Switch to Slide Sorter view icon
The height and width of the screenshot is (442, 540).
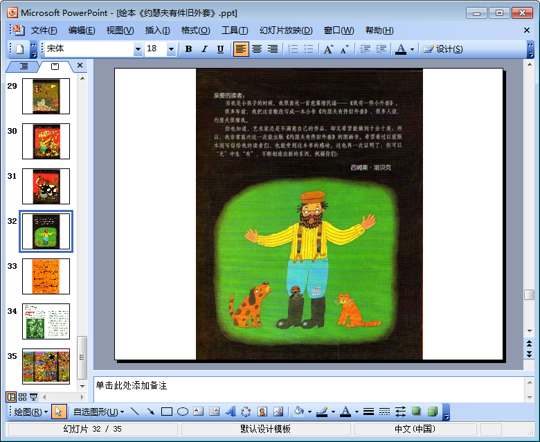22,397
